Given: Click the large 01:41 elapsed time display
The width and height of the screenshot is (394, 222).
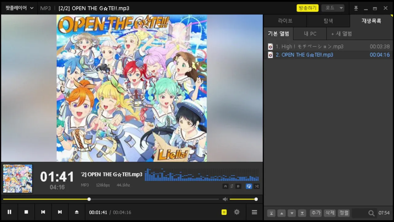Looking at the screenshot, I should tap(57, 177).
